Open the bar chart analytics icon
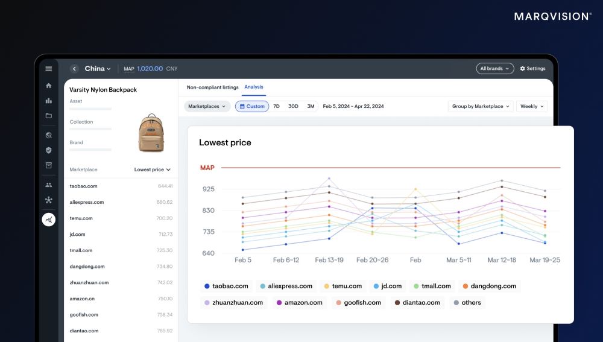Image resolution: width=603 pixels, height=342 pixels. tap(49, 101)
